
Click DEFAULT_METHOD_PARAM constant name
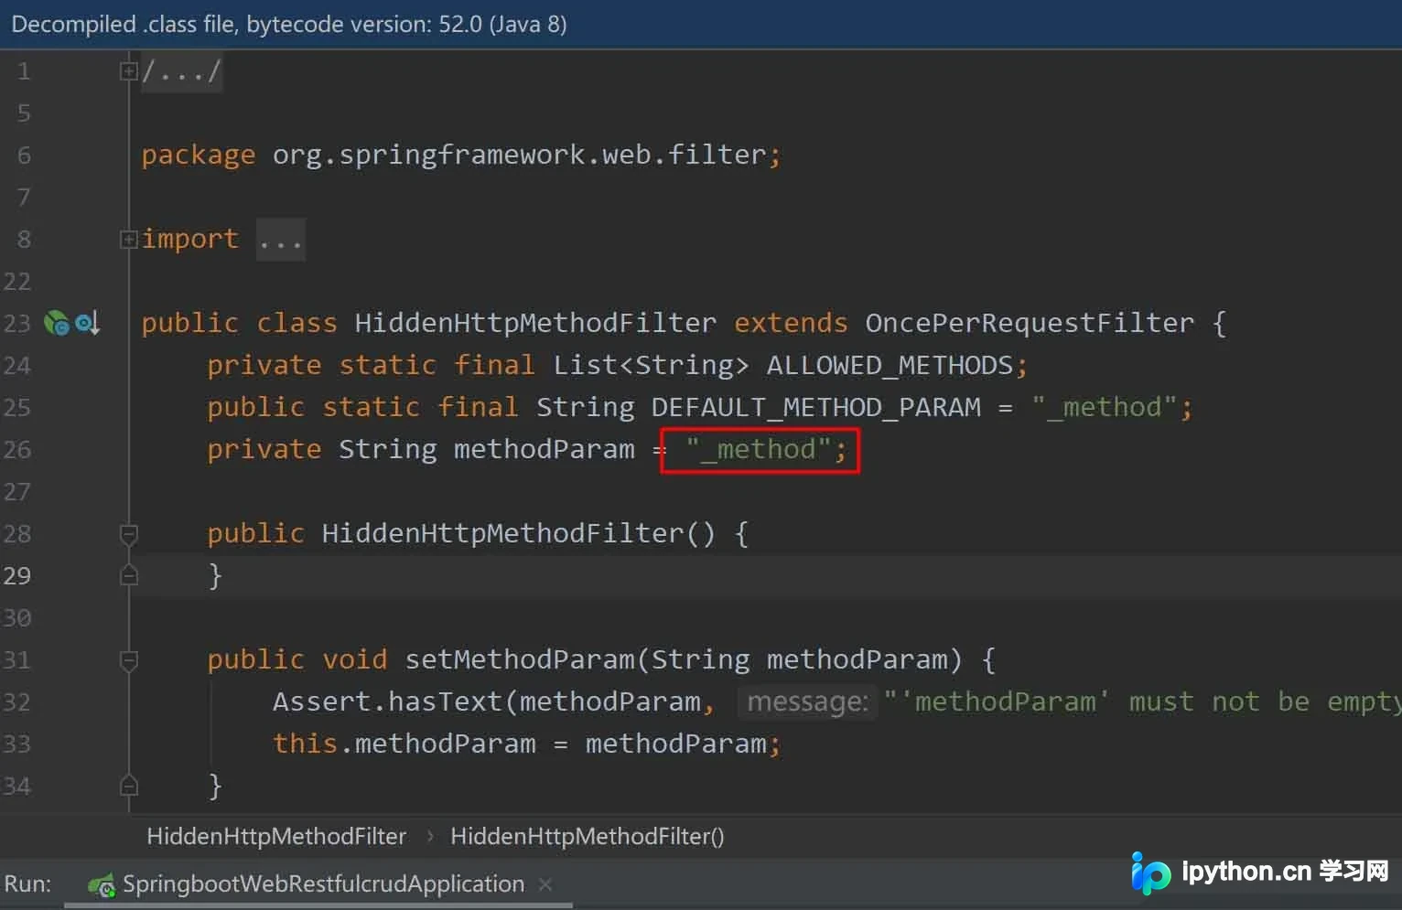pyautogui.click(x=815, y=408)
